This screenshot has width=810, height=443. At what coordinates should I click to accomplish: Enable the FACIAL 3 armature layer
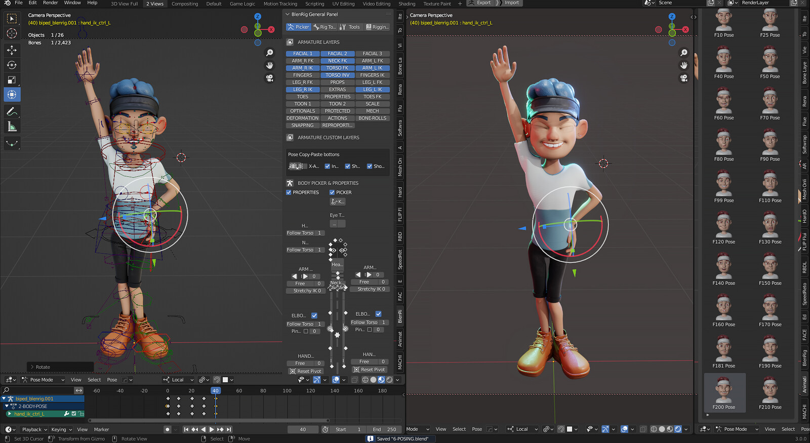tap(372, 54)
